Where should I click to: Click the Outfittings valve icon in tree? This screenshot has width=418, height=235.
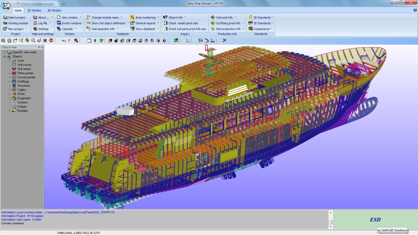pos(14,81)
